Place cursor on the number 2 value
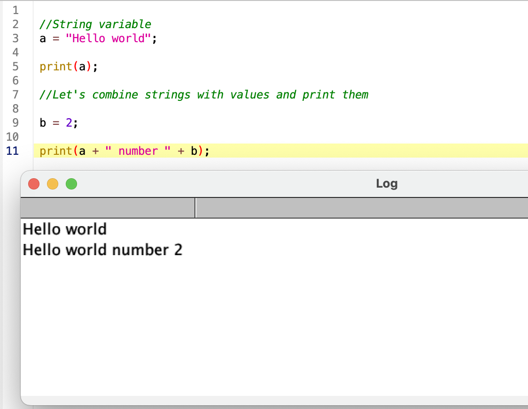This screenshot has width=528, height=409. click(69, 123)
